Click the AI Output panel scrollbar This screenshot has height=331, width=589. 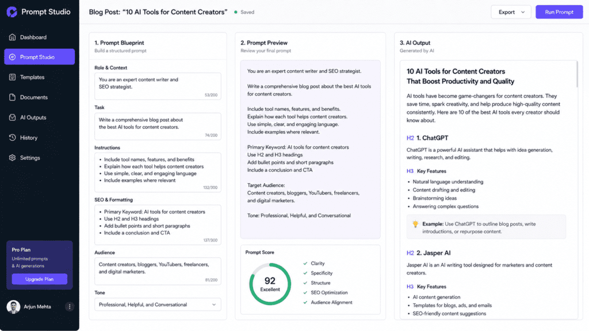[577, 74]
